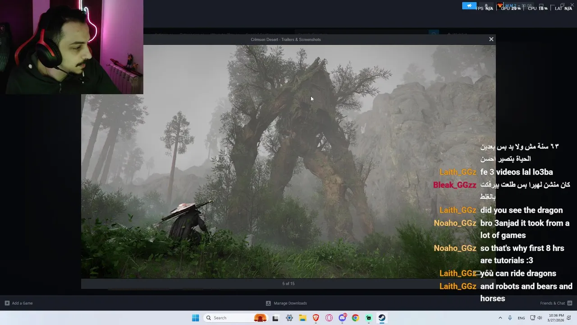Click the plus icon beside Add a Game

point(7,303)
